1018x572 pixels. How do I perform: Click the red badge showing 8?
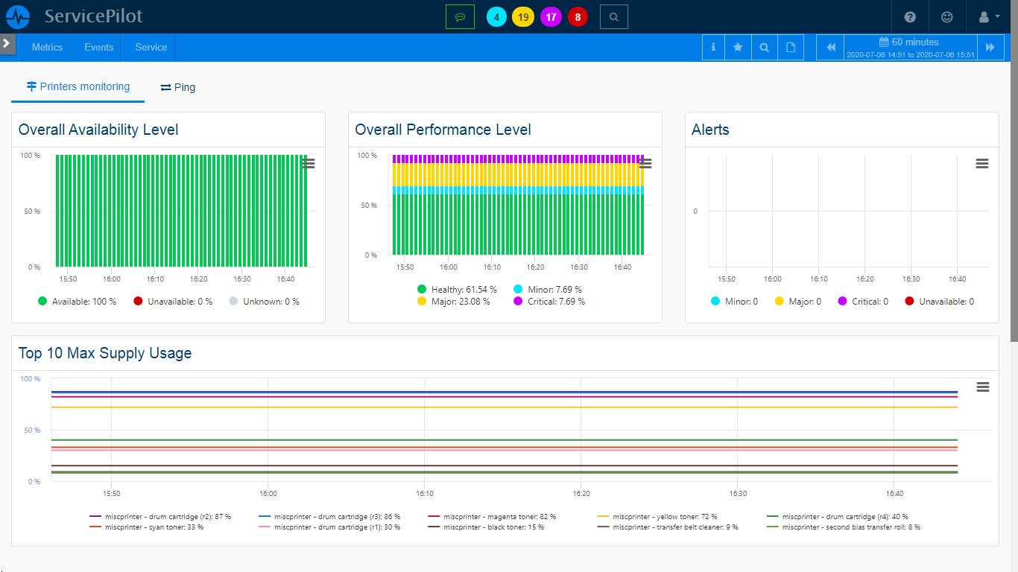click(x=578, y=17)
